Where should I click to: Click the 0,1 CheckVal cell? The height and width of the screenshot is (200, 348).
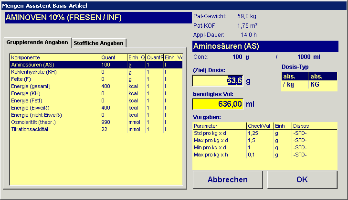coord(260,155)
